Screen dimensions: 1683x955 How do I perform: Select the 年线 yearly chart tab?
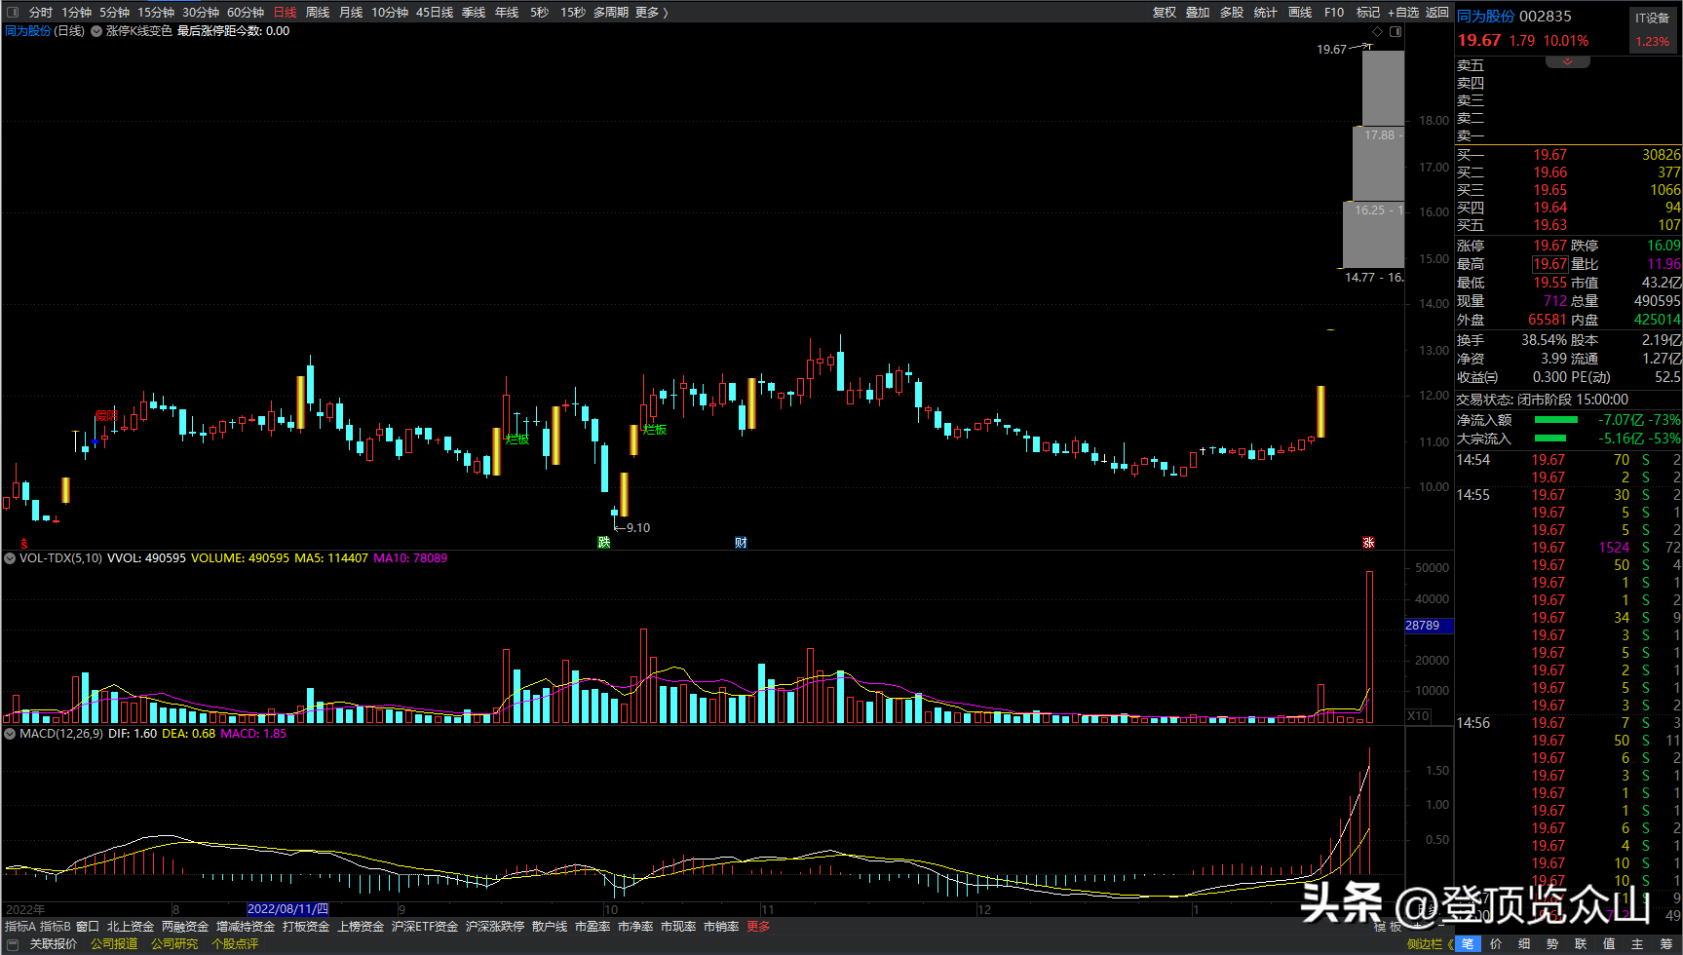pos(507,13)
